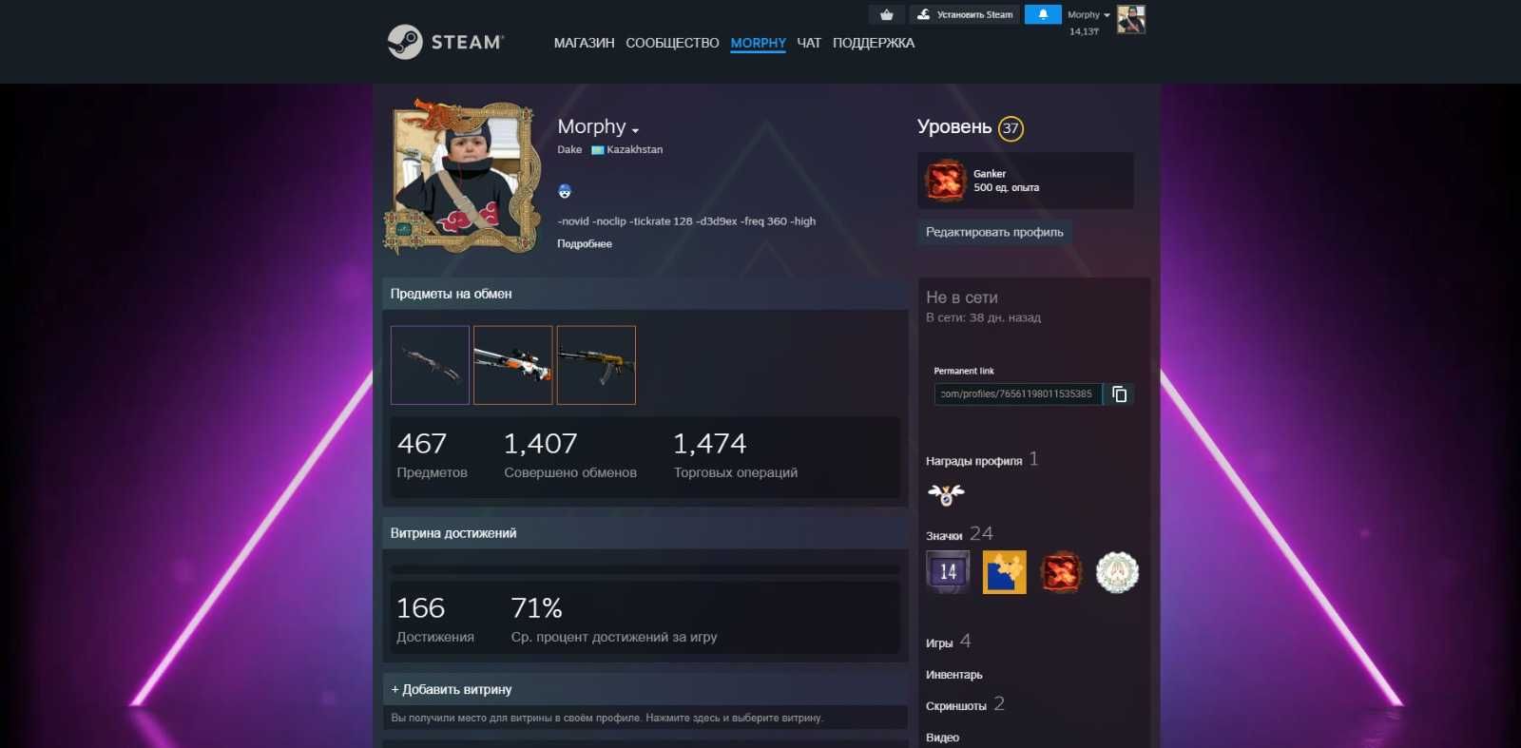Viewport: 1521px width, 748px height.
Task: Click the red Ganker badge in badges row
Action: [1061, 572]
